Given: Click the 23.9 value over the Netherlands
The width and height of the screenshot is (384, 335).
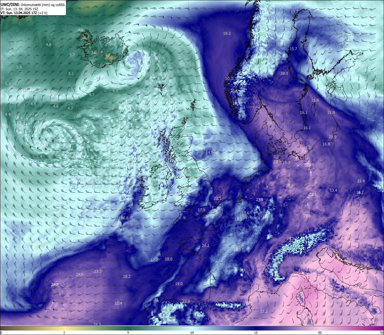Looking at the screenshot, I should click(259, 200).
